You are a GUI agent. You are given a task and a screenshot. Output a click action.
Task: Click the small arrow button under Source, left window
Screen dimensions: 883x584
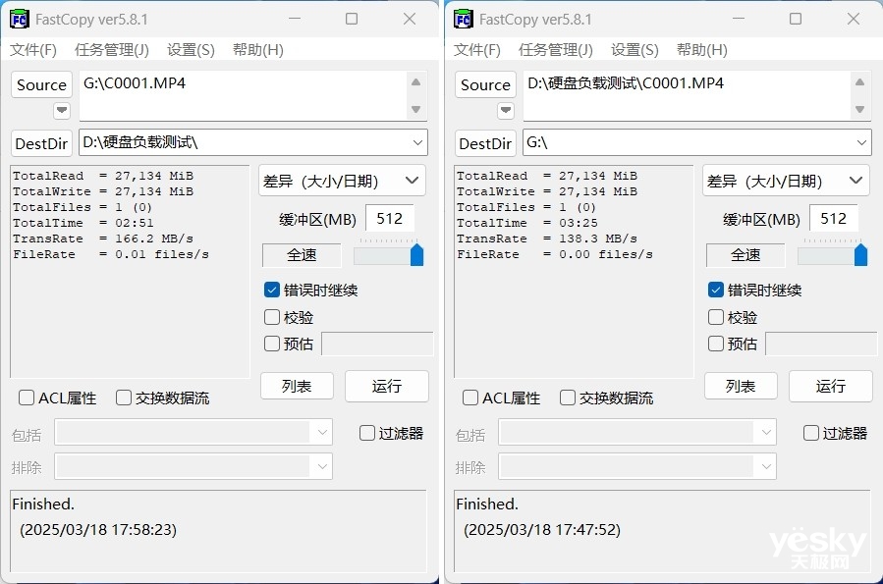pos(62,110)
